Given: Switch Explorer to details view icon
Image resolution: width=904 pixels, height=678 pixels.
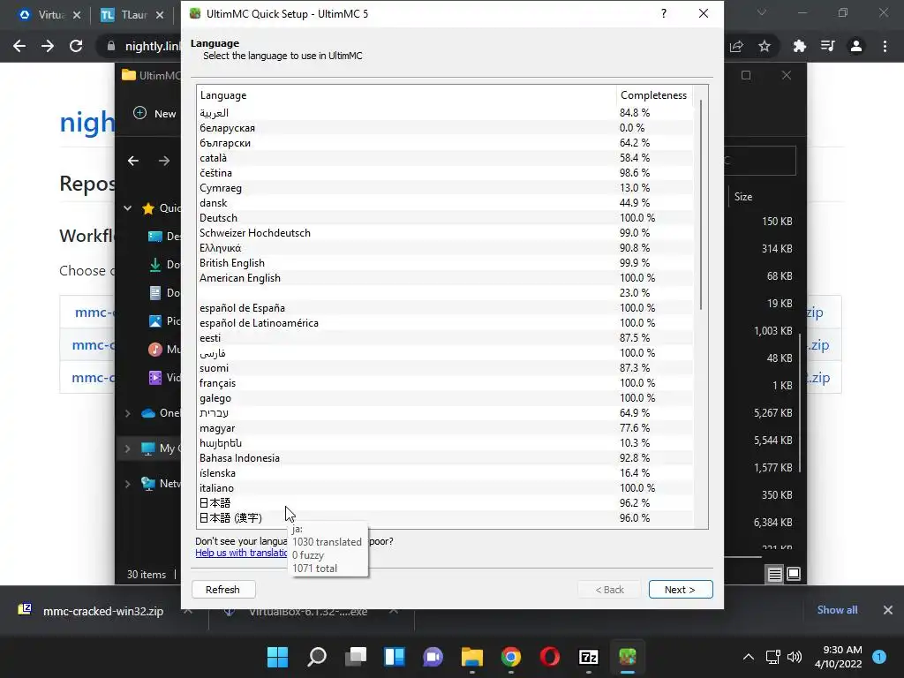Looking at the screenshot, I should (775, 574).
